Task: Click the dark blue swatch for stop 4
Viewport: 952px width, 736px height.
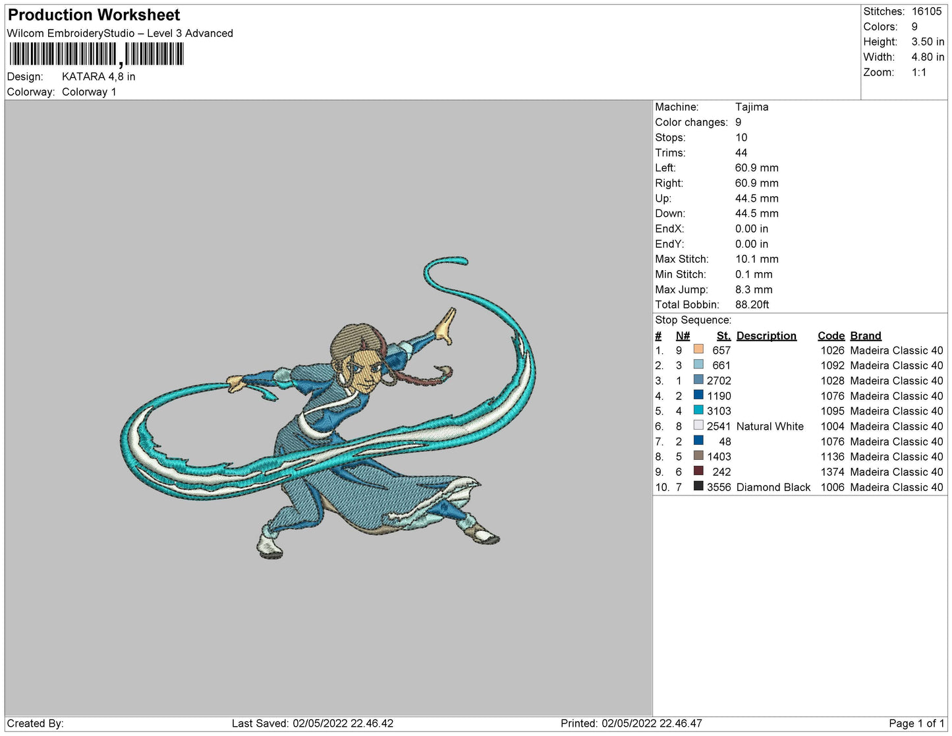Action: click(698, 395)
